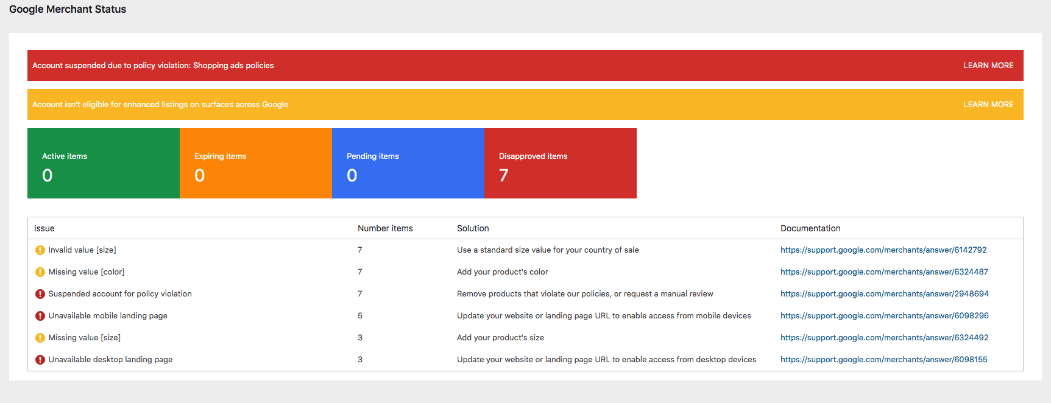Open documentation link answer/6324492
Screen dimensions: 1051x403
point(885,338)
